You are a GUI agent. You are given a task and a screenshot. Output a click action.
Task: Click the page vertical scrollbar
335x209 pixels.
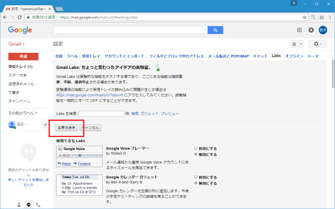333,75
